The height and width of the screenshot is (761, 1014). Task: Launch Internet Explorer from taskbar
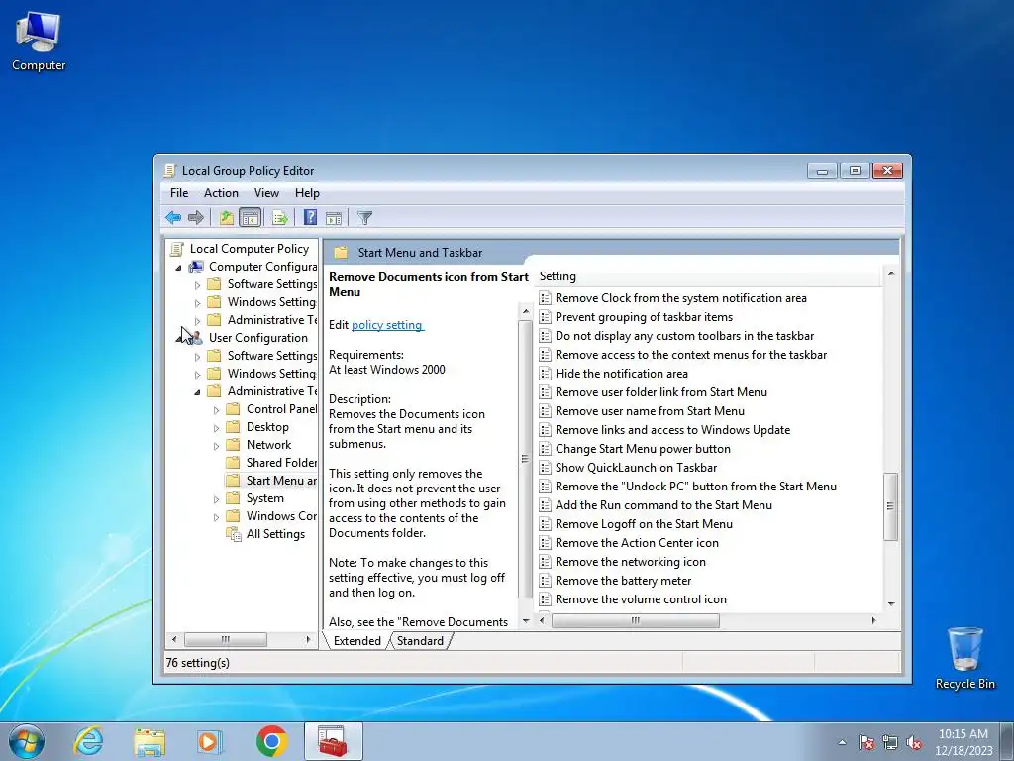88,741
